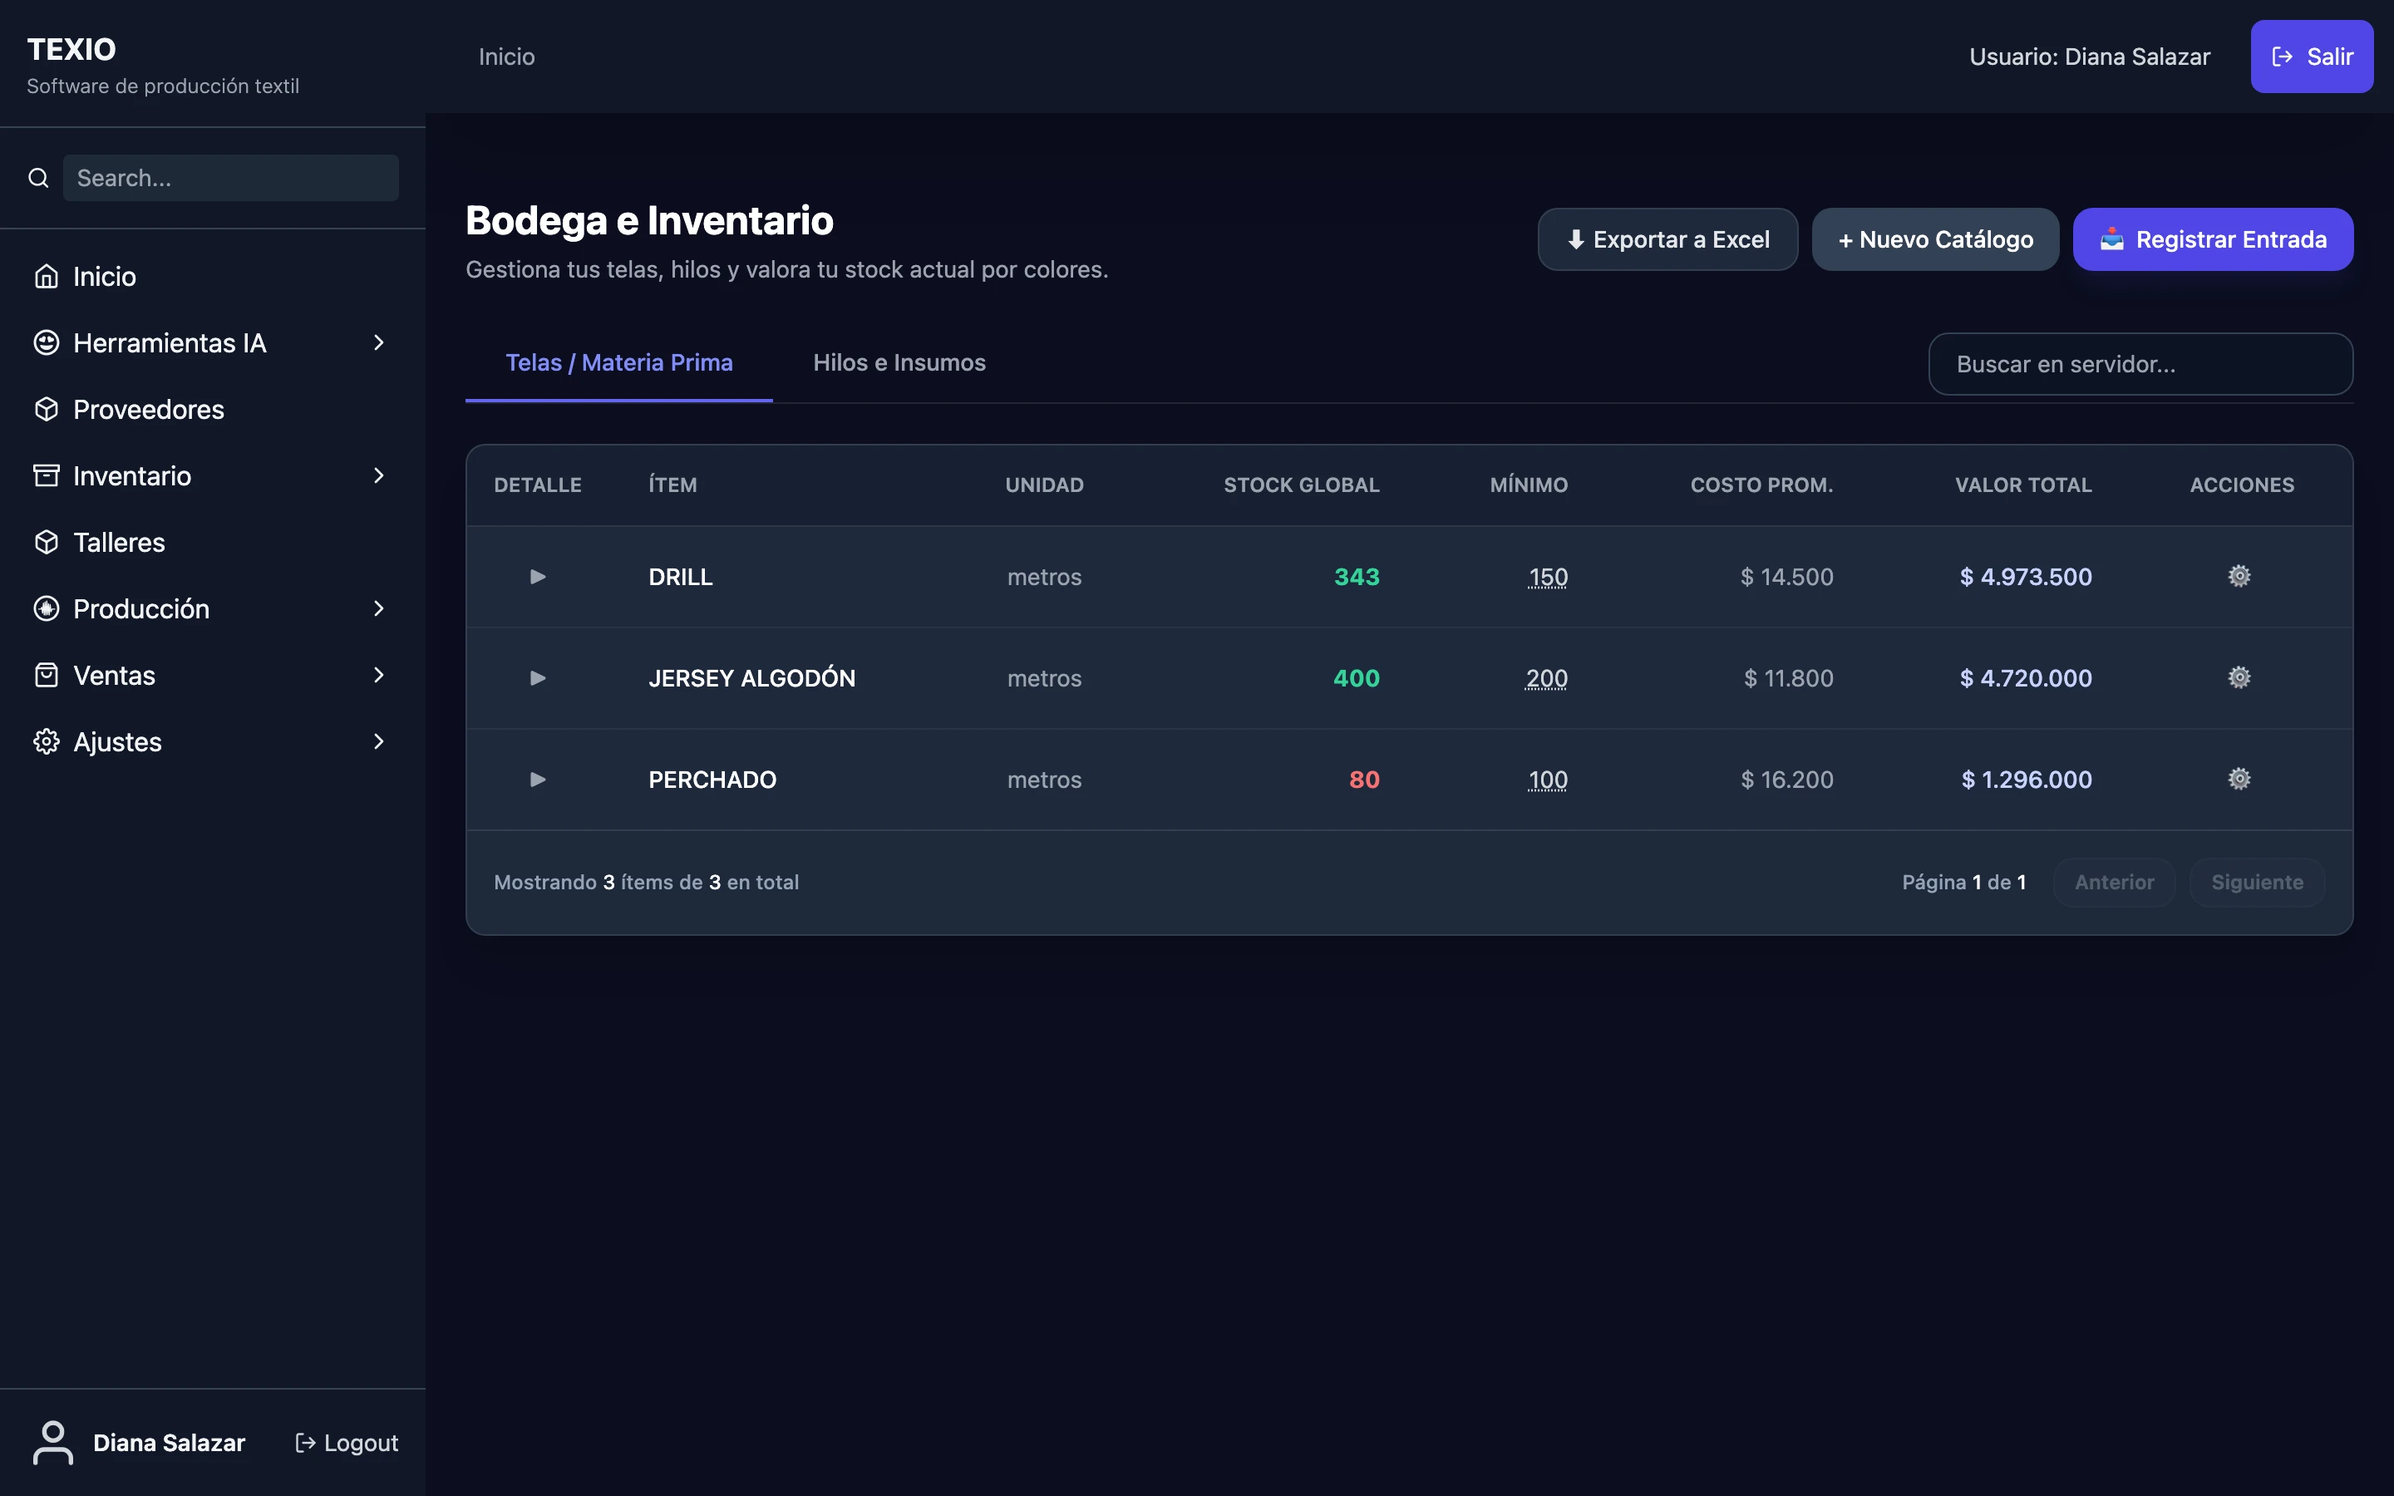Click the sidebar search magnifier icon
The height and width of the screenshot is (1496, 2394).
tap(38, 178)
